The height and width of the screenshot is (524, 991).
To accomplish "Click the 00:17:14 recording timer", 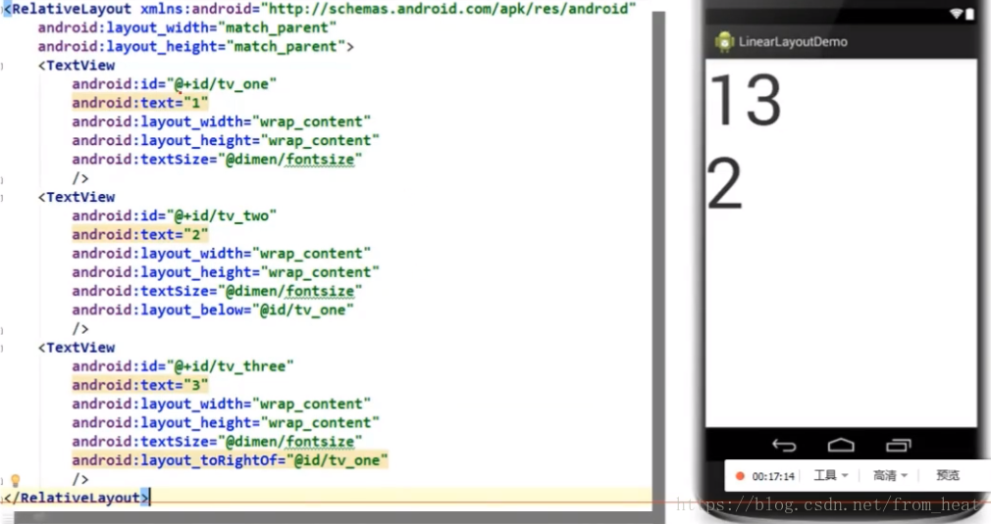I will click(773, 476).
